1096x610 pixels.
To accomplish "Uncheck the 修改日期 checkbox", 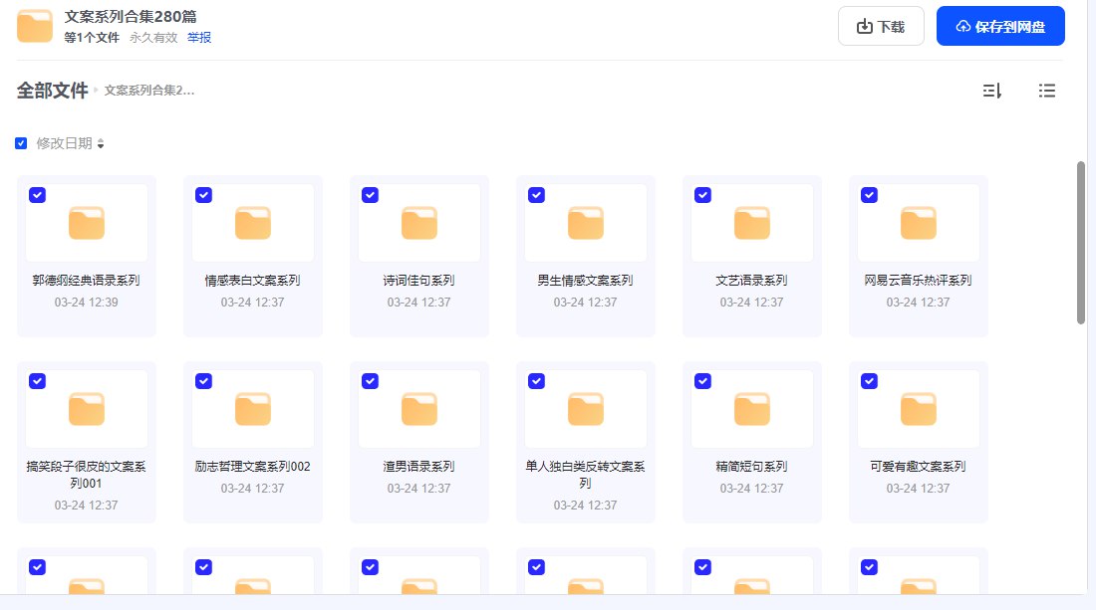I will click(x=21, y=142).
